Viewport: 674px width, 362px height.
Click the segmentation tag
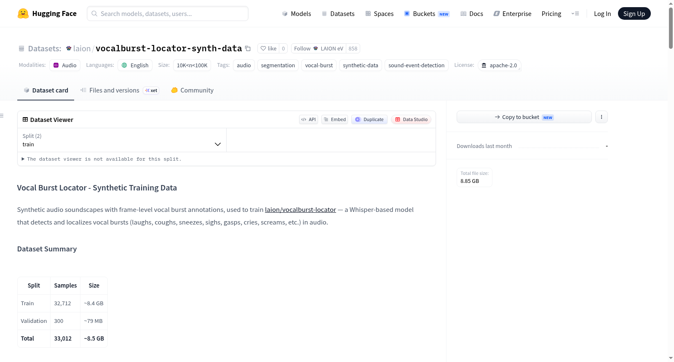click(x=278, y=65)
